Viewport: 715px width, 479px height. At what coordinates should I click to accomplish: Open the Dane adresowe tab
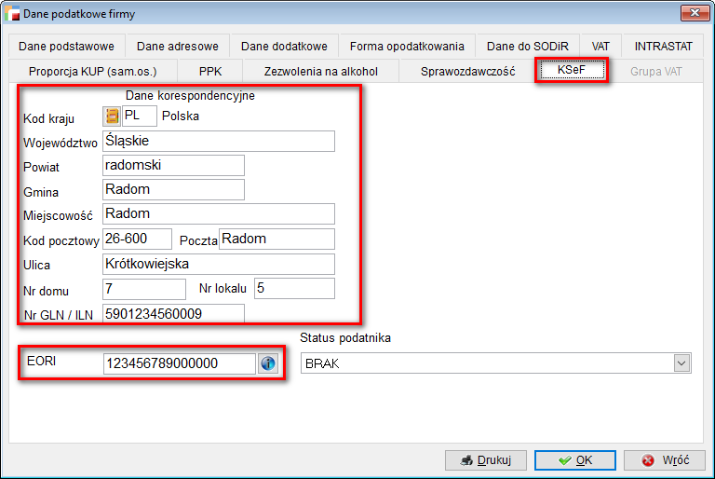(x=177, y=46)
